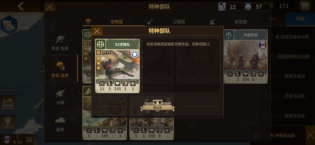Tap the MAX upgrade badge
Screen dimensions: 315x145
click(x=157, y=105)
